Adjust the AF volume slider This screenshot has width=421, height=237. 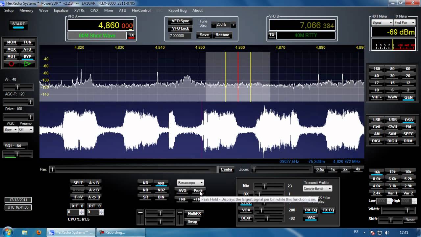tap(18, 87)
